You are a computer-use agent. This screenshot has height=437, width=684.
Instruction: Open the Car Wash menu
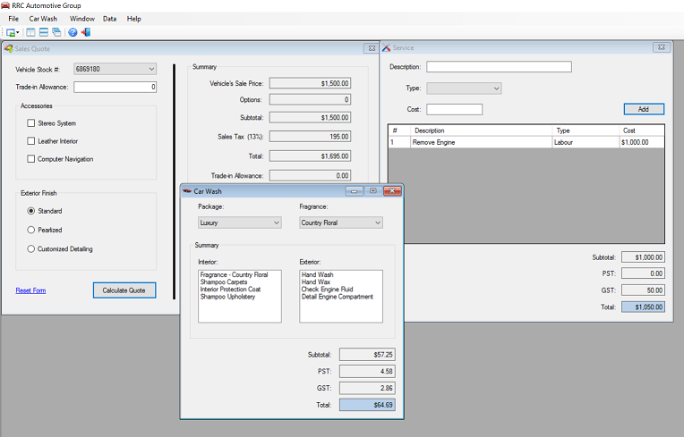click(44, 18)
